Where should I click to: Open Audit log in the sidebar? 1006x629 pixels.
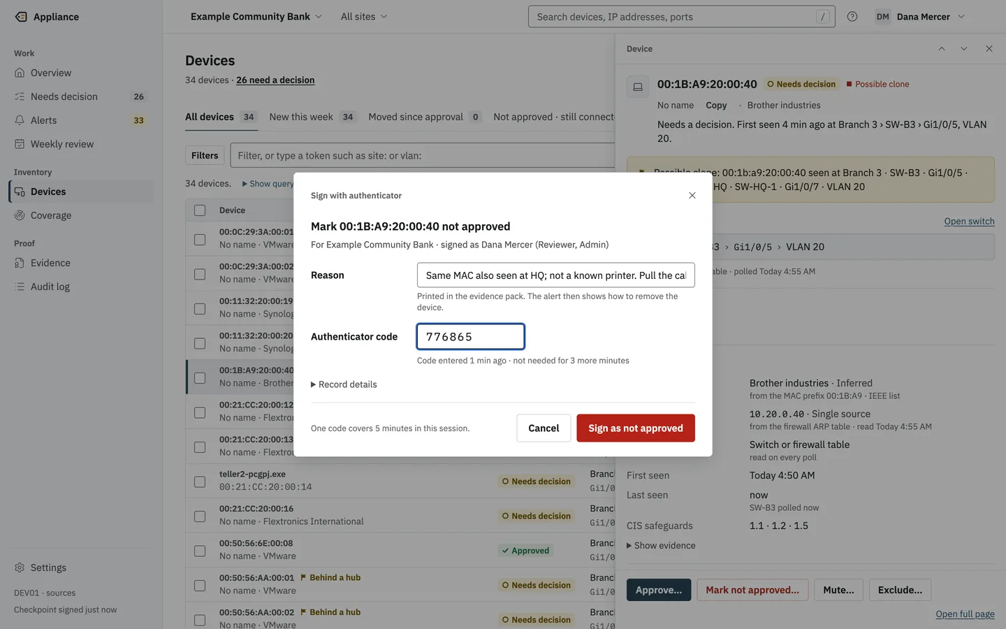(81, 287)
